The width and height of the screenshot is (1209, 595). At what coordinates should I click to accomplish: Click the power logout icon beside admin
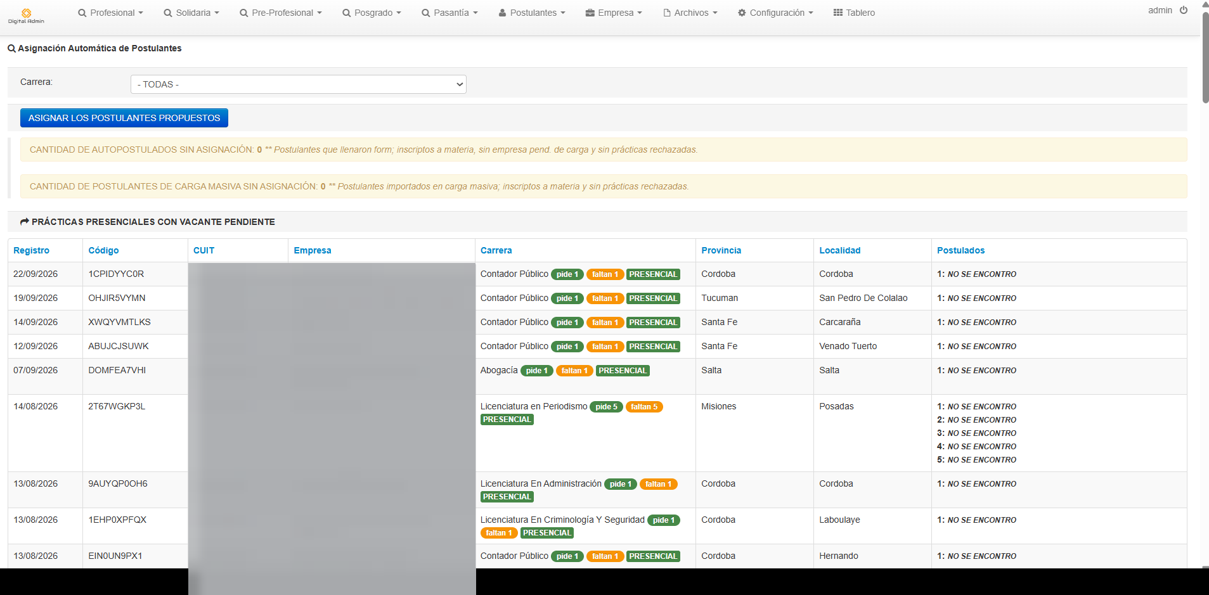[1184, 10]
